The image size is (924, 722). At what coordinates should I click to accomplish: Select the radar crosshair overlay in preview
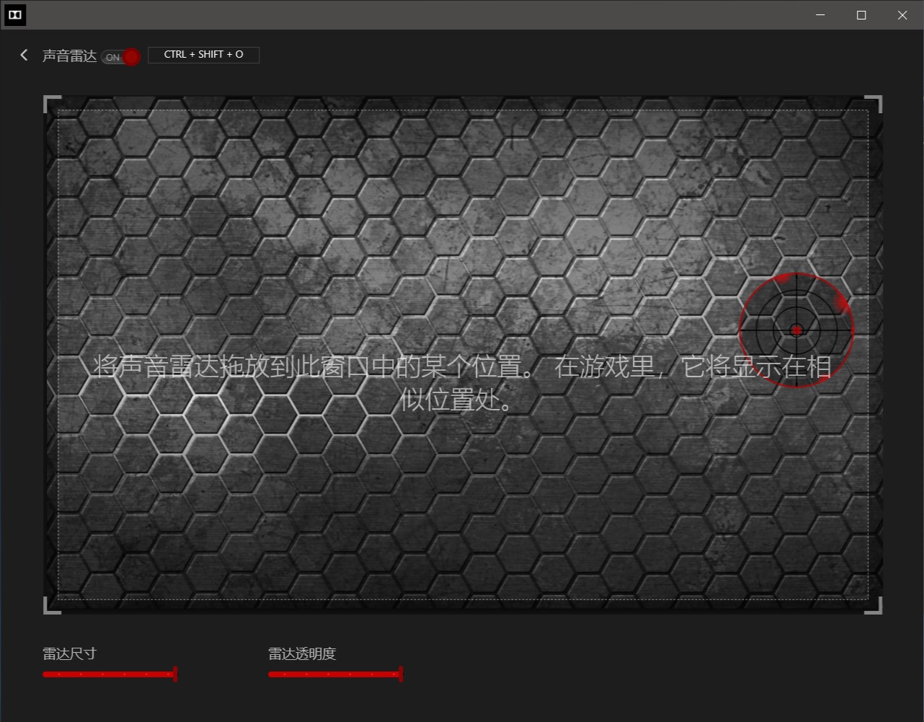(796, 330)
